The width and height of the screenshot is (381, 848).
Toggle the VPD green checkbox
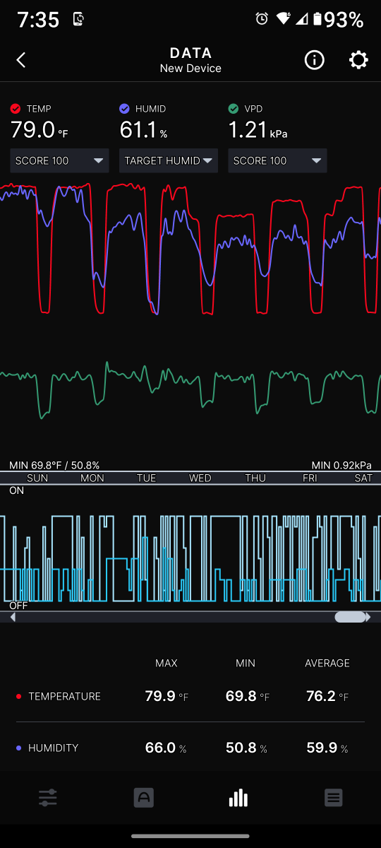pos(234,109)
